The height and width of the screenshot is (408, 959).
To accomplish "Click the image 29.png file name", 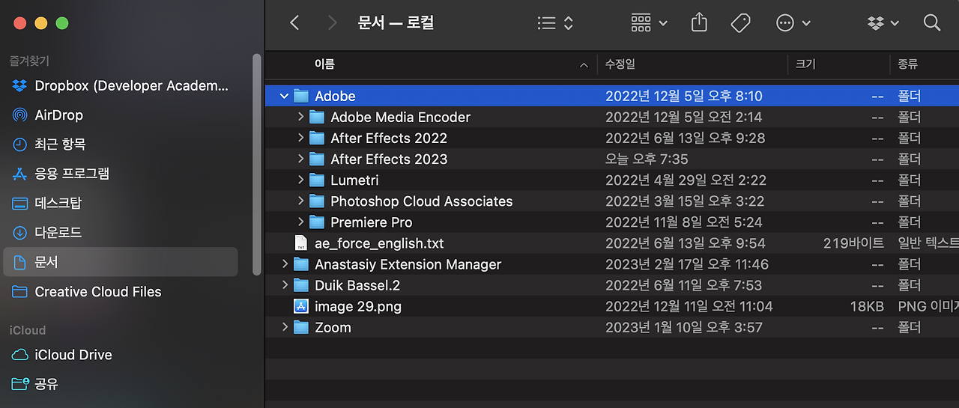I will tap(358, 306).
